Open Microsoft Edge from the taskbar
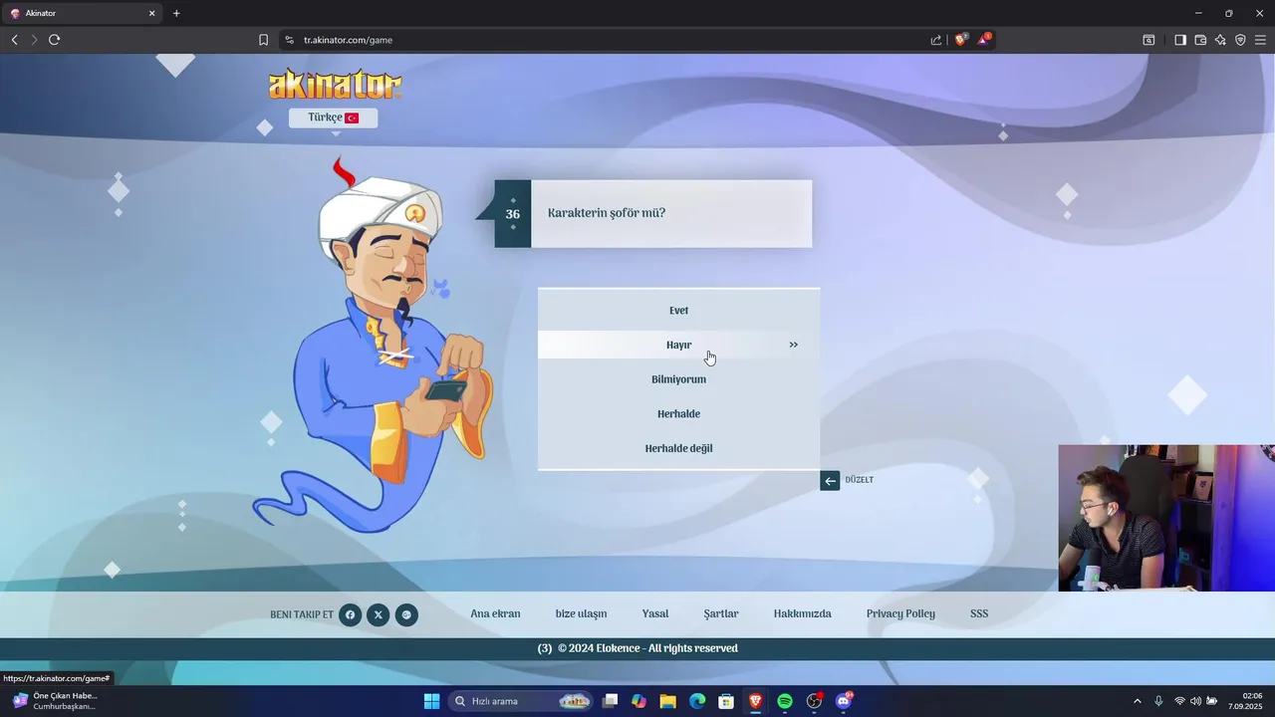The height and width of the screenshot is (717, 1275). pyautogui.click(x=697, y=701)
